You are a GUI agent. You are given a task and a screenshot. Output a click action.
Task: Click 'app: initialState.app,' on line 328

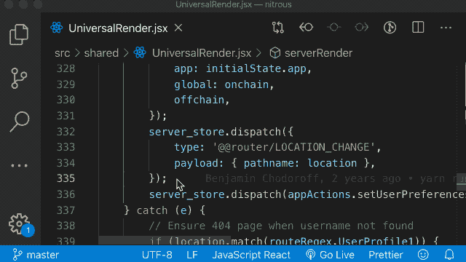pyautogui.click(x=242, y=69)
